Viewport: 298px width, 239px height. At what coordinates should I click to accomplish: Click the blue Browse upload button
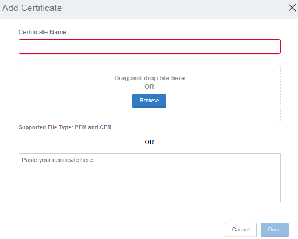pos(149,101)
